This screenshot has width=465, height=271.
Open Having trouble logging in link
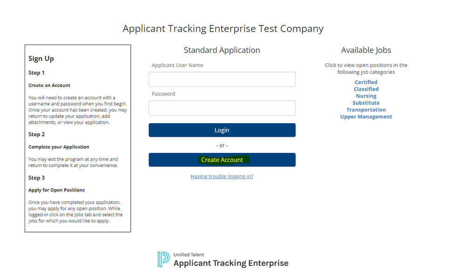point(222,177)
